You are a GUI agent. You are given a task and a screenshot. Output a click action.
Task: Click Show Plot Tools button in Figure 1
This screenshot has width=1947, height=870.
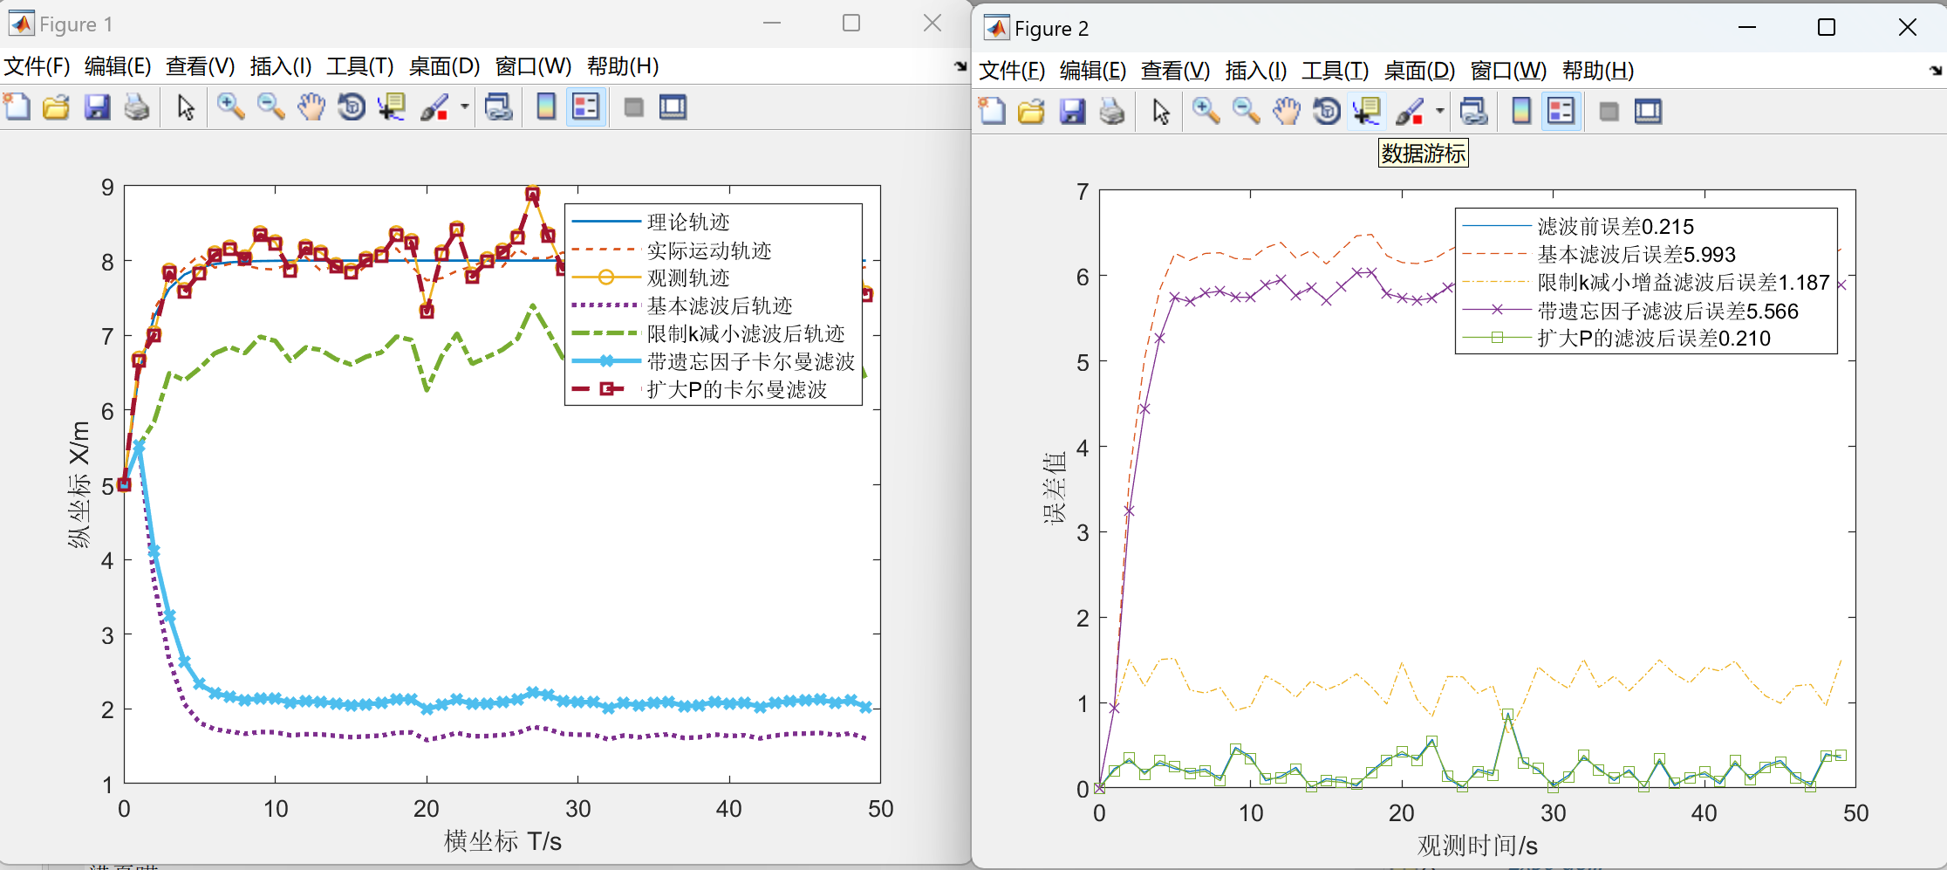coord(673,107)
